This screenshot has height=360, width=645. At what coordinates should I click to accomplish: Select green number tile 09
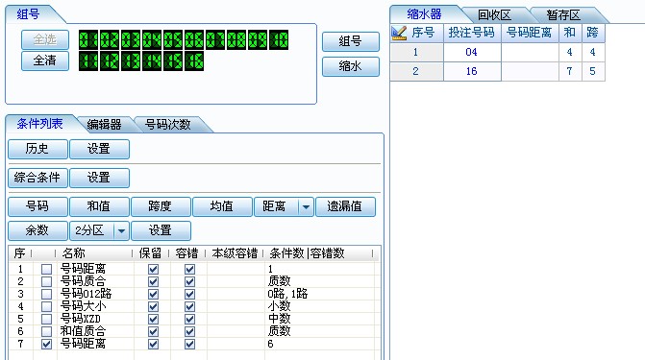[x=258, y=40]
